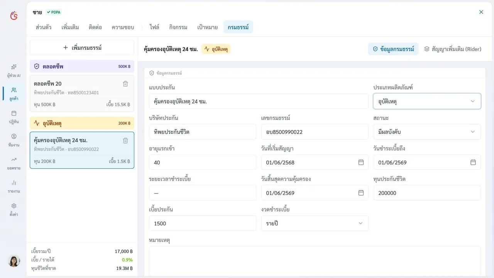The width and height of the screenshot is (494, 278).
Task: Open the ปฏิทิน calendar page
Action: pos(14,117)
